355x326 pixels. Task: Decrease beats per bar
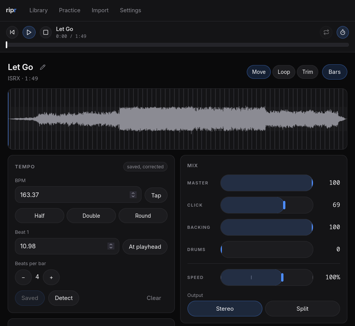[23, 277]
